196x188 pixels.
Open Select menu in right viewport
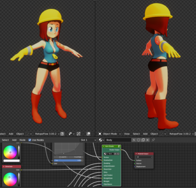click(x=136, y=134)
